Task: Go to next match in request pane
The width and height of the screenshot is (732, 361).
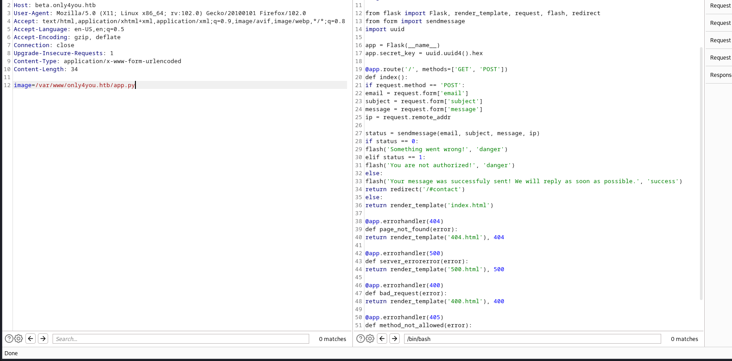Action: click(43, 339)
